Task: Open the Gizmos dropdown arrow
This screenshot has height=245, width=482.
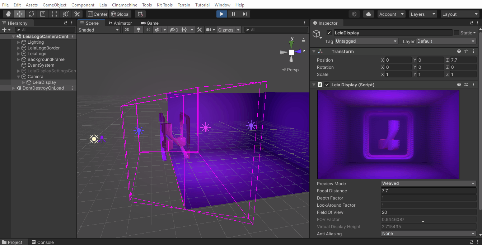Action: (238, 30)
